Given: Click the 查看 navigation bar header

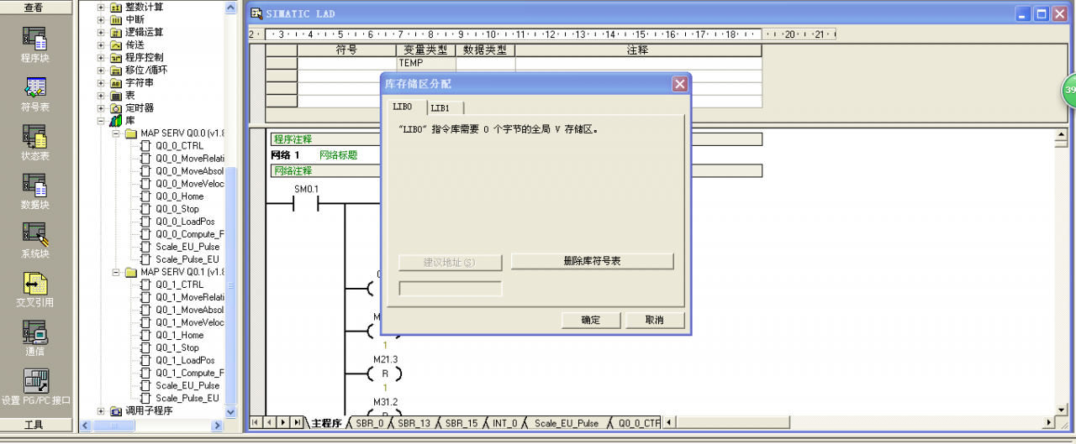Looking at the screenshot, I should coord(34,8).
